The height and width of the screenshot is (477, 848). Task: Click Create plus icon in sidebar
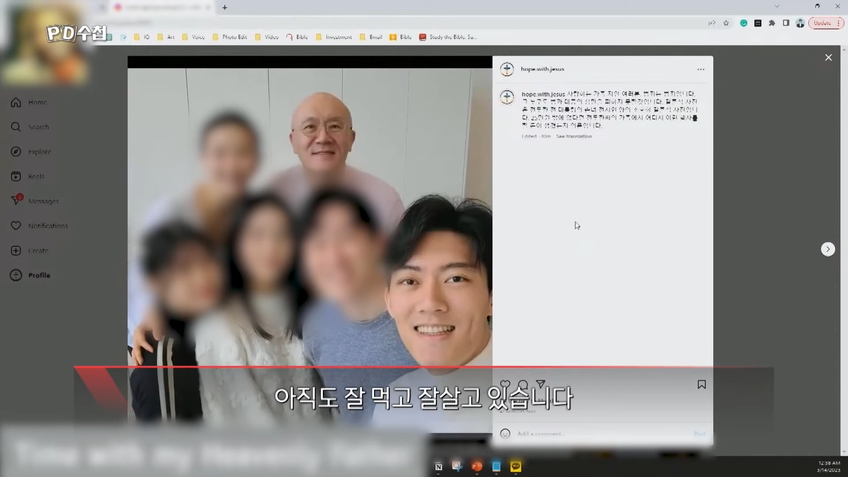[x=16, y=250]
